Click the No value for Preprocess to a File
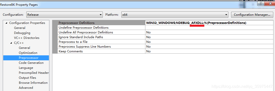 [x=209, y=42]
